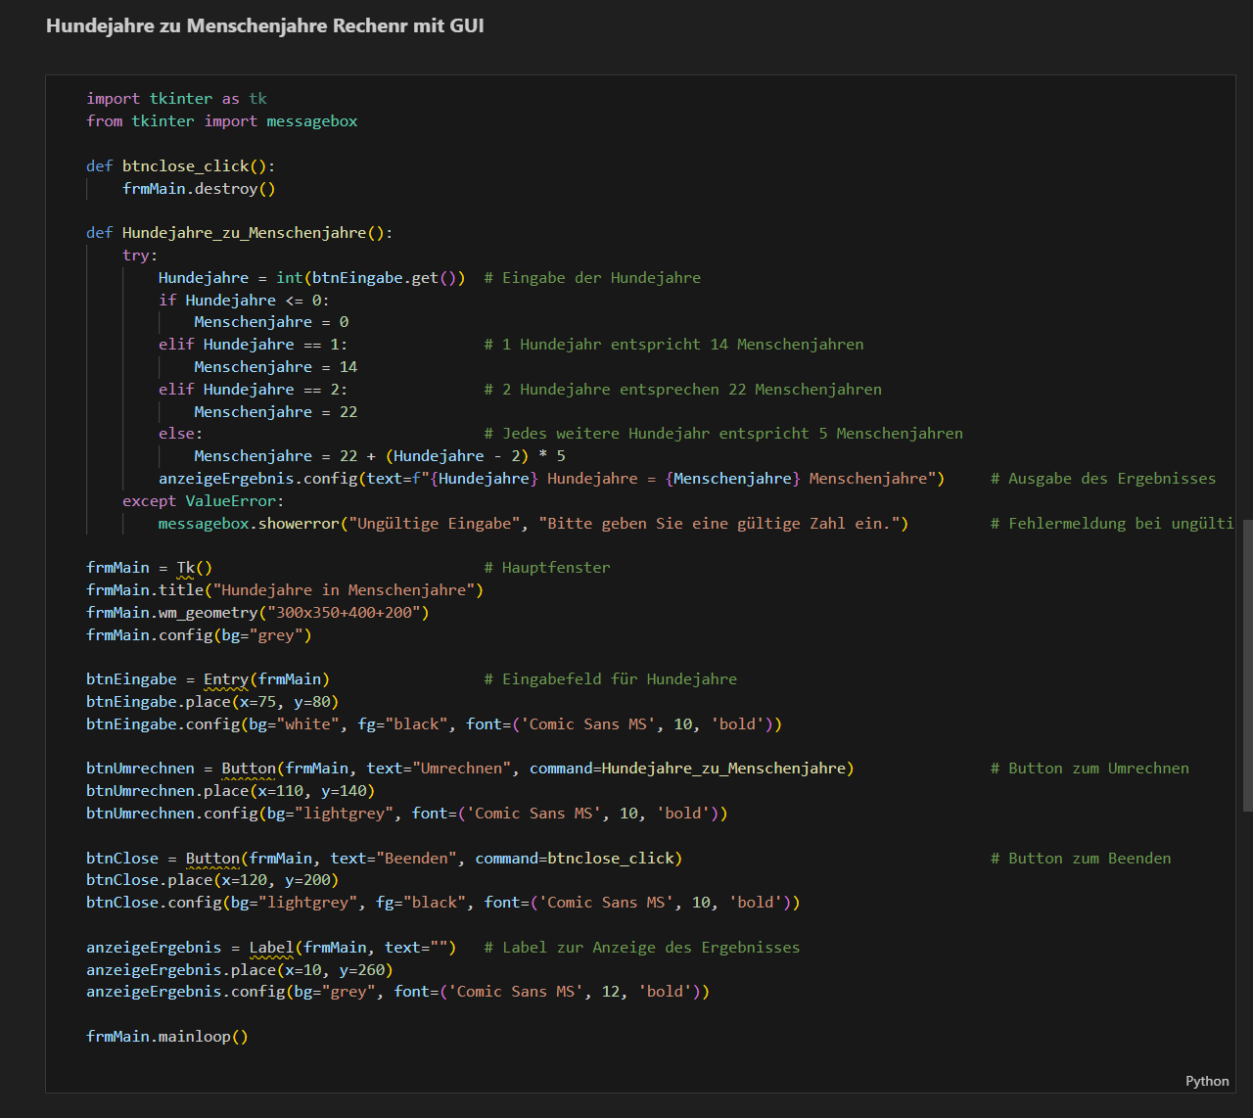Screen dimensions: 1253x1118
Task: Click the 'try:' keyword line
Action: (x=140, y=256)
